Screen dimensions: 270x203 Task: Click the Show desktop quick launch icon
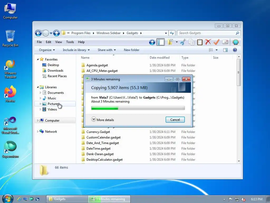tap(25, 199)
